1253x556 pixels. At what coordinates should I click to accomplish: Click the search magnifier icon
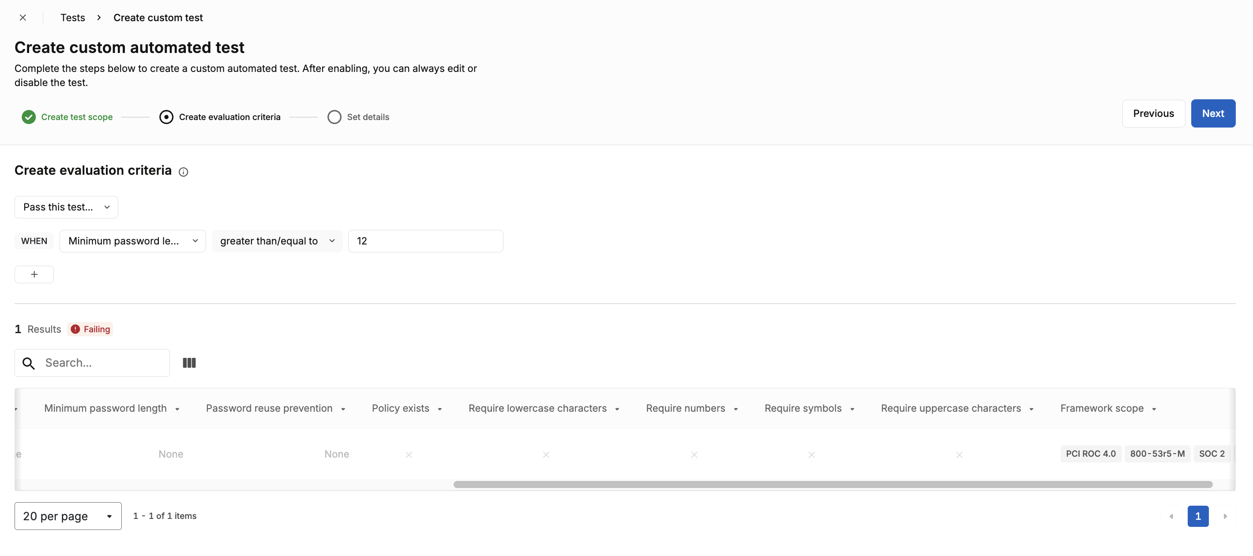pyautogui.click(x=29, y=363)
